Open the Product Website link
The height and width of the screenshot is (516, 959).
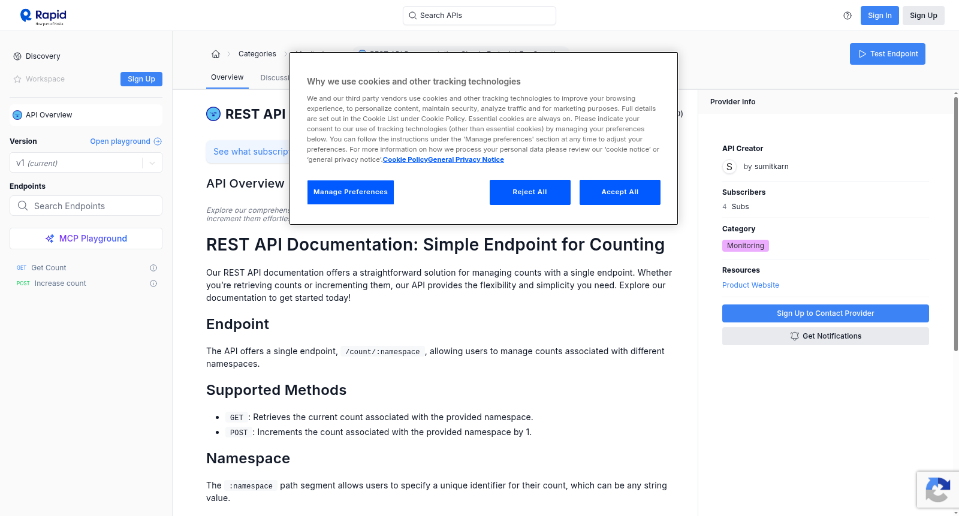coord(750,285)
